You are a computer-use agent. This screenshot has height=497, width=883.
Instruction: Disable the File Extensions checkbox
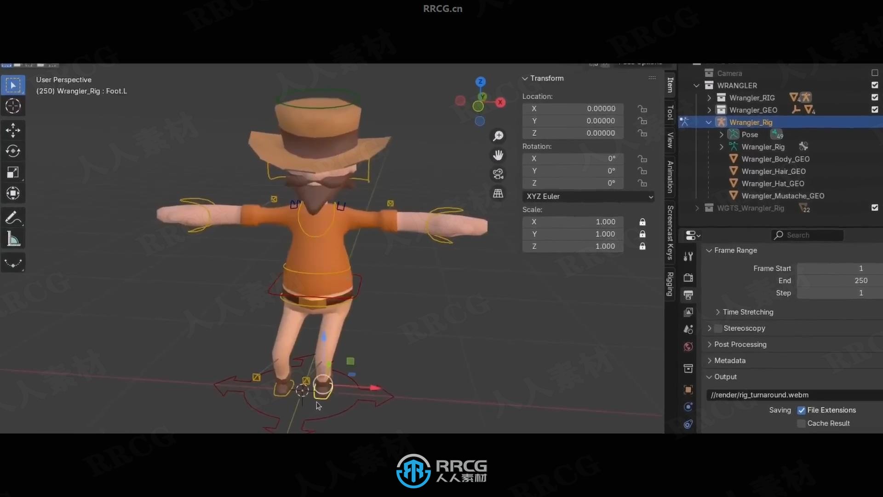(x=802, y=410)
